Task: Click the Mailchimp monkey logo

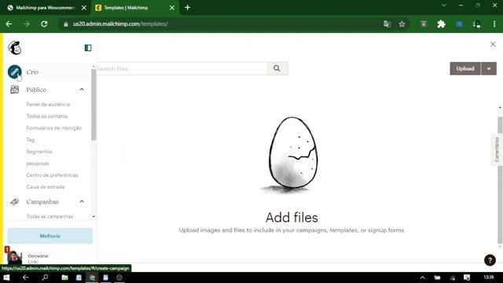Action: click(14, 48)
